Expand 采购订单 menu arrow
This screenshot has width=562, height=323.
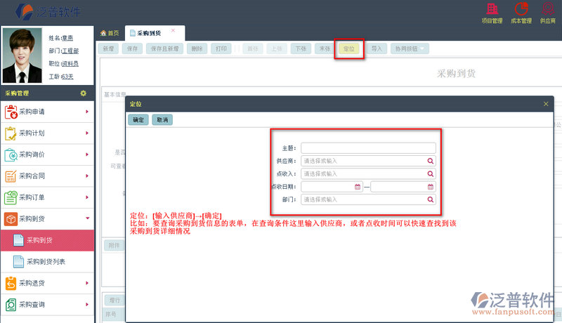tap(86, 197)
